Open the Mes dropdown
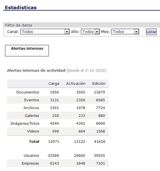This screenshot has height=171, width=160. click(x=125, y=32)
